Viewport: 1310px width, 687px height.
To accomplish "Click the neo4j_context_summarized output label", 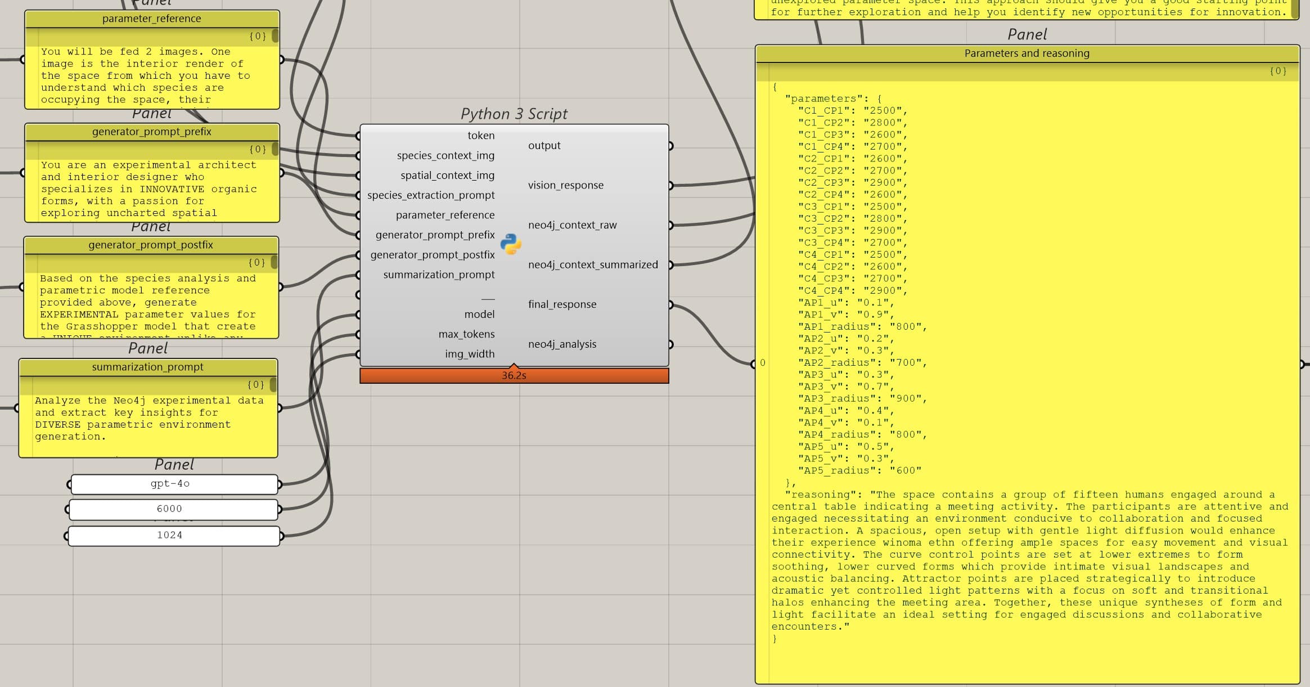I will (x=593, y=264).
